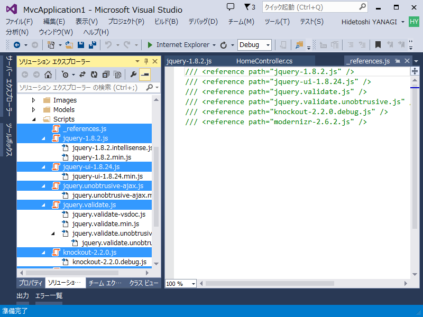Toggle the Preview Selected Items button
This screenshot has height=317, width=423.
[145, 74]
